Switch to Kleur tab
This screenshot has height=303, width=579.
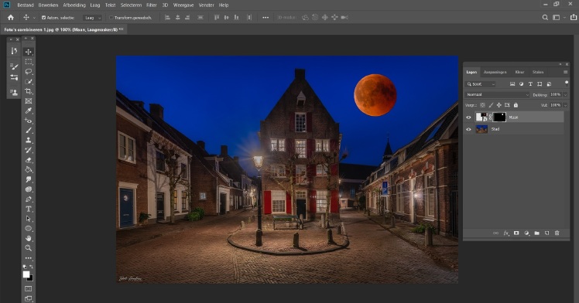click(519, 72)
